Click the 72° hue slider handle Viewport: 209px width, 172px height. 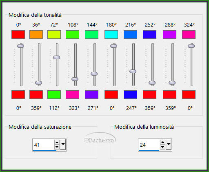[57, 57]
